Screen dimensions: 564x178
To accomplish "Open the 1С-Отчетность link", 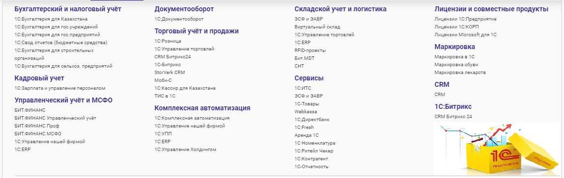I will coord(311,167).
